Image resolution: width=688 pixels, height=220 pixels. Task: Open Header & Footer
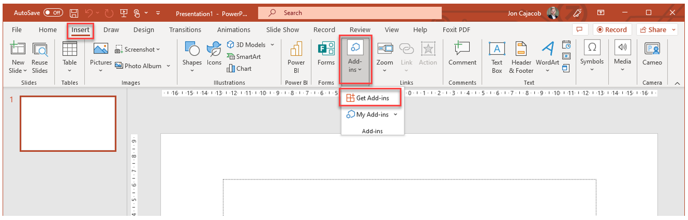[x=521, y=58]
